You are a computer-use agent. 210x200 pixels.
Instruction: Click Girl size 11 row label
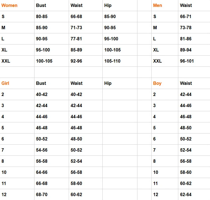4,183
